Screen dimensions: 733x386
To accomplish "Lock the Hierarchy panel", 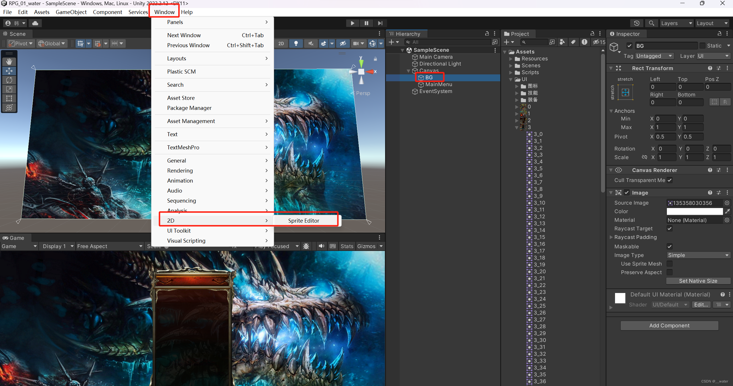I will (487, 34).
